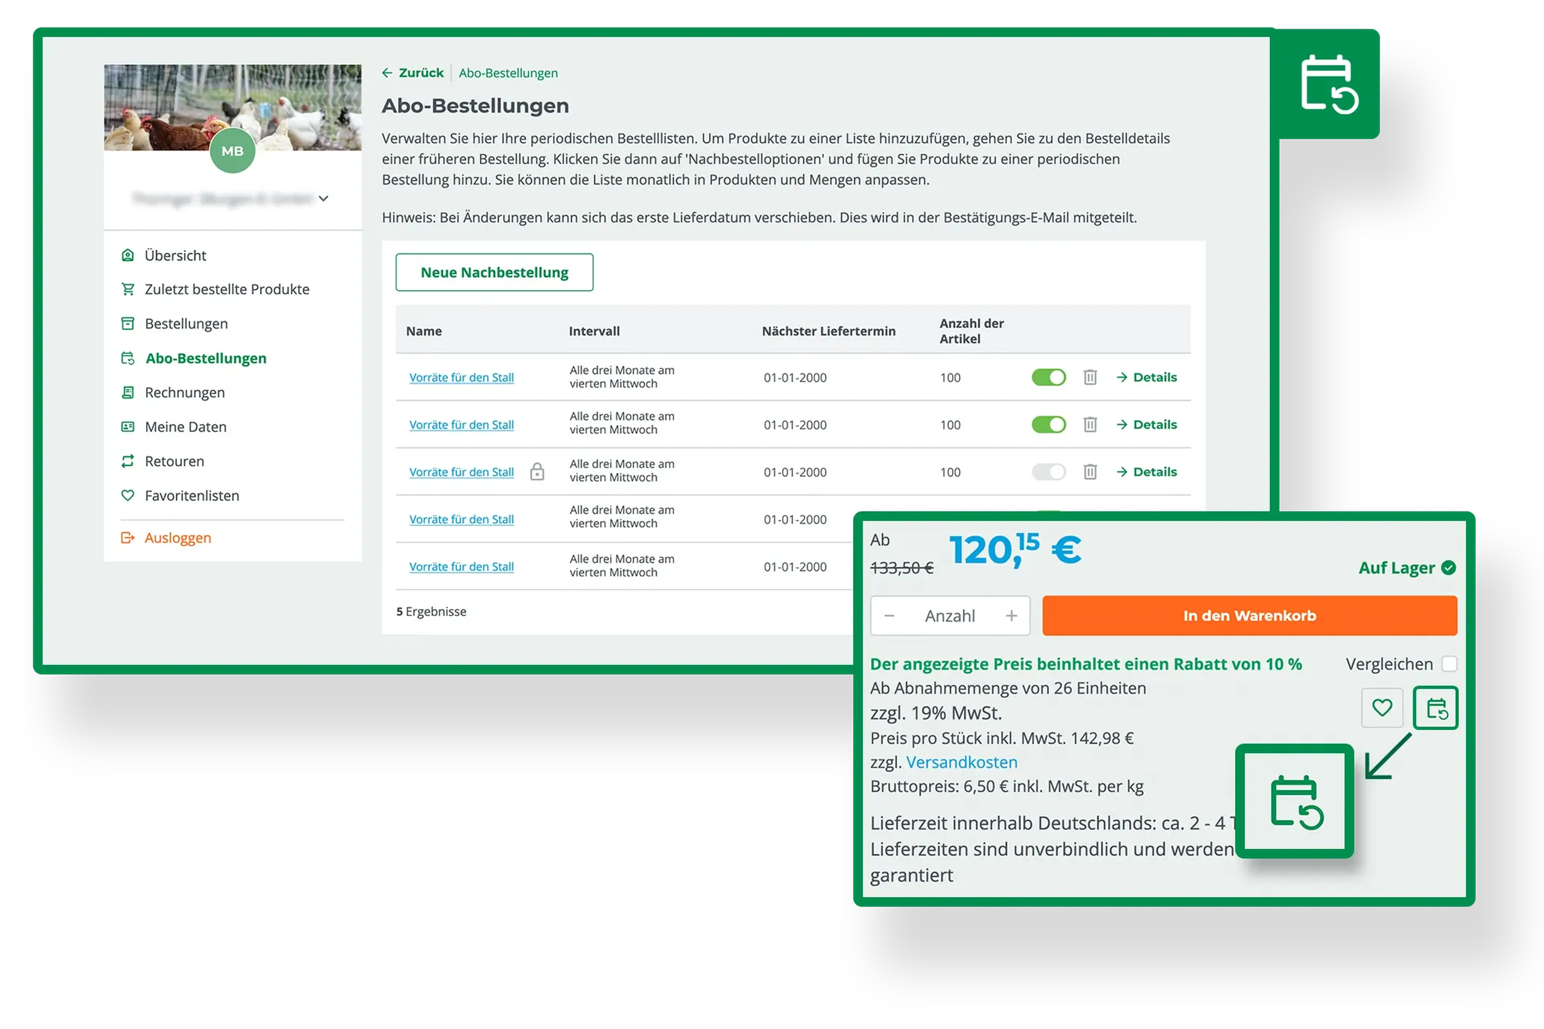Click the large calendar-reorder icon top right
The width and height of the screenshot is (1544, 1029).
pos(1329,84)
